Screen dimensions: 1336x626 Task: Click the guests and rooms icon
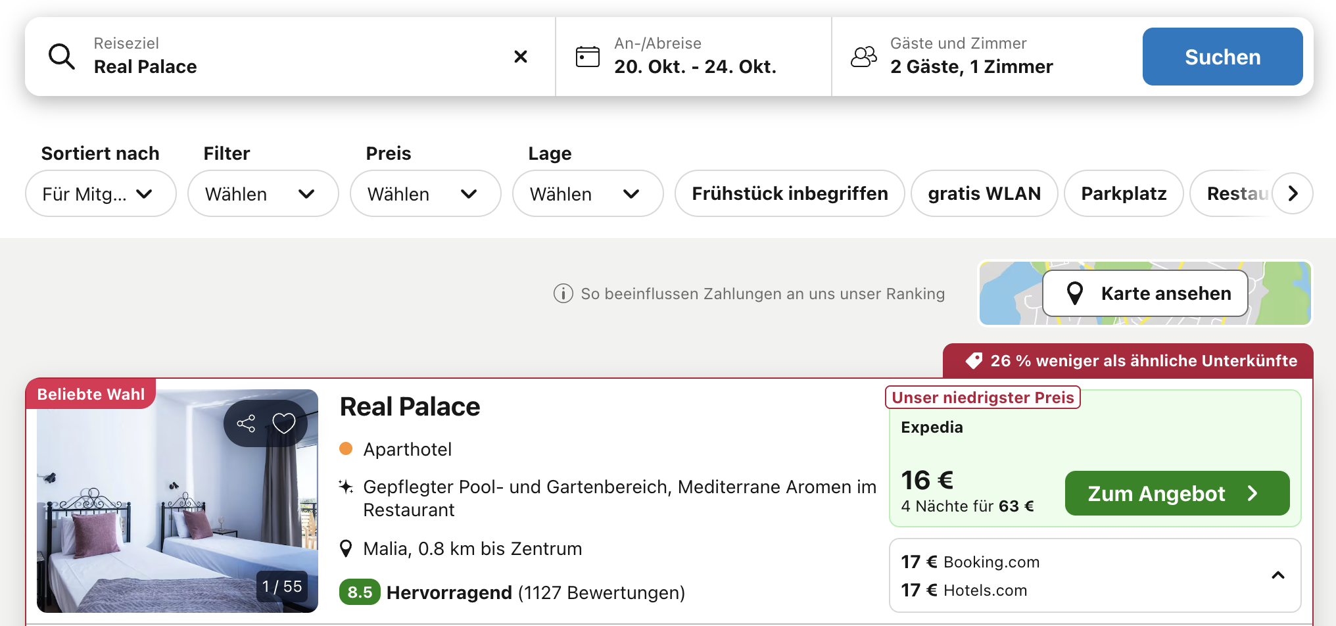(863, 57)
